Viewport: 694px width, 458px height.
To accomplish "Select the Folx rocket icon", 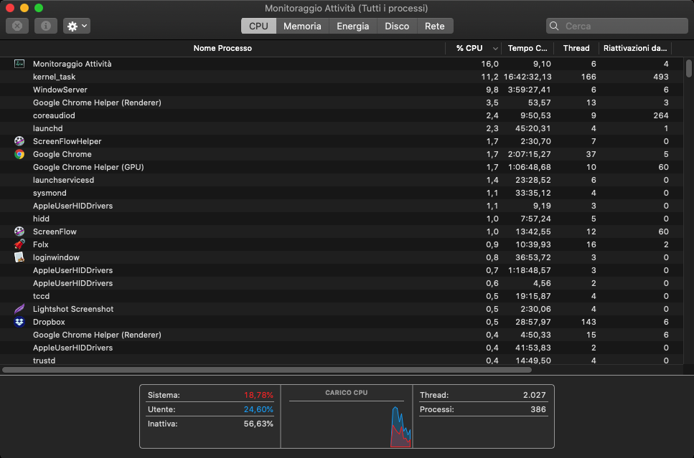I will click(19, 244).
